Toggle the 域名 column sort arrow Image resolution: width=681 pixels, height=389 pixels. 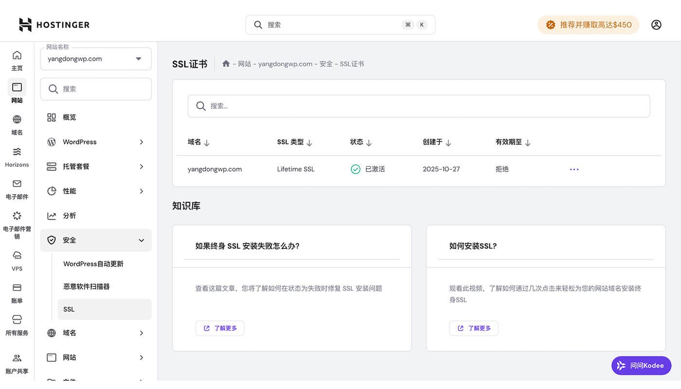tap(207, 142)
